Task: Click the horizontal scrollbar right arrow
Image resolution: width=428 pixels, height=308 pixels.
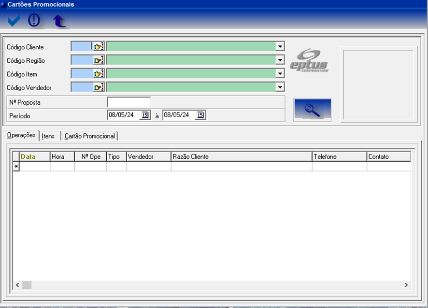Action: coord(406,285)
